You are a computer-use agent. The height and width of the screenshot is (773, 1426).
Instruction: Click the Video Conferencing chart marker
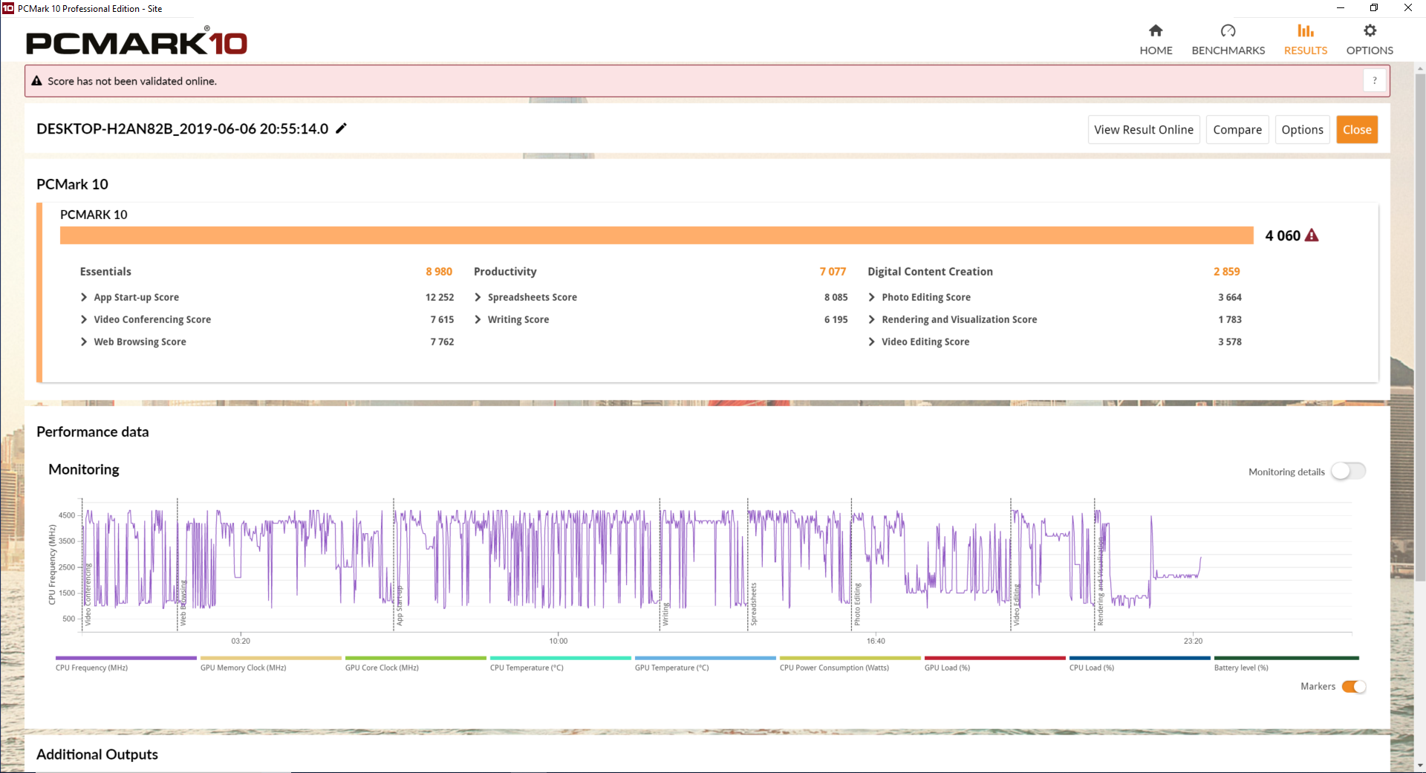[x=88, y=595]
